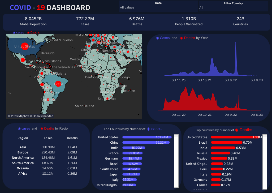Click red Deaths icon in by Year title
The height and width of the screenshot is (193, 272).
[x=182, y=38]
